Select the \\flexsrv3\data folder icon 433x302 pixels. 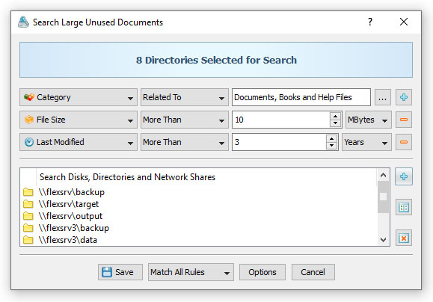pyautogui.click(x=28, y=240)
